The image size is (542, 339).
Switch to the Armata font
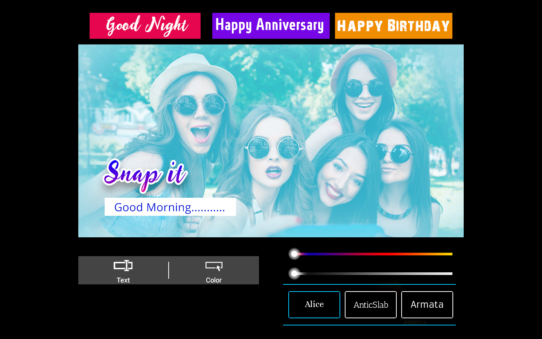pos(427,304)
